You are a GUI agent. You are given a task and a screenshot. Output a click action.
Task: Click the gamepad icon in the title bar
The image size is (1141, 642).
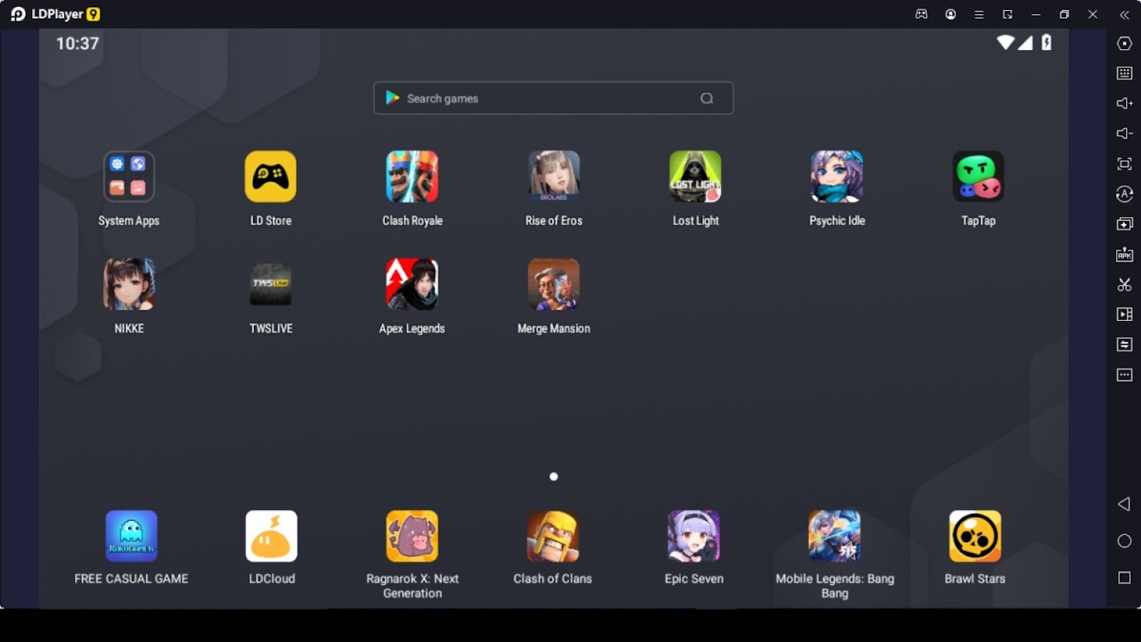921,14
